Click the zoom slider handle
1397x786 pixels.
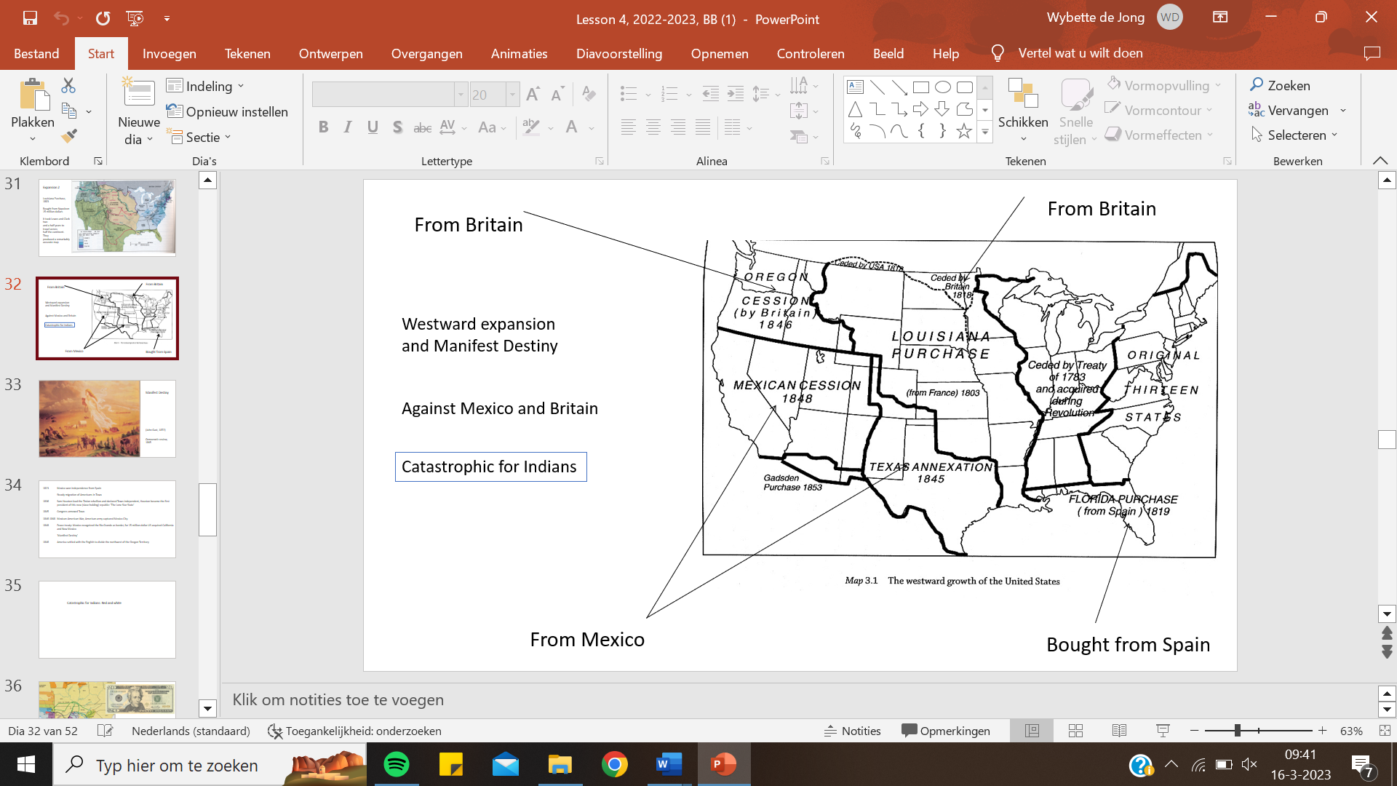click(x=1238, y=731)
